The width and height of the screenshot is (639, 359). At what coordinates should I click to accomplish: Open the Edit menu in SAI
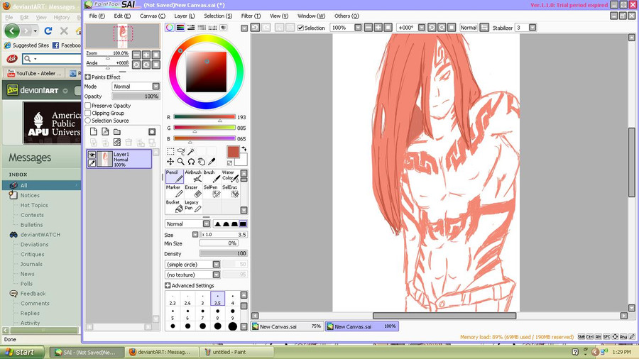click(122, 16)
